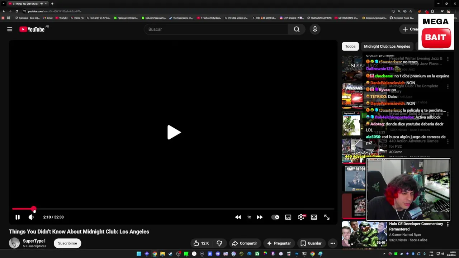
Task: Open the YouTube bookmark
Action: click(61, 18)
